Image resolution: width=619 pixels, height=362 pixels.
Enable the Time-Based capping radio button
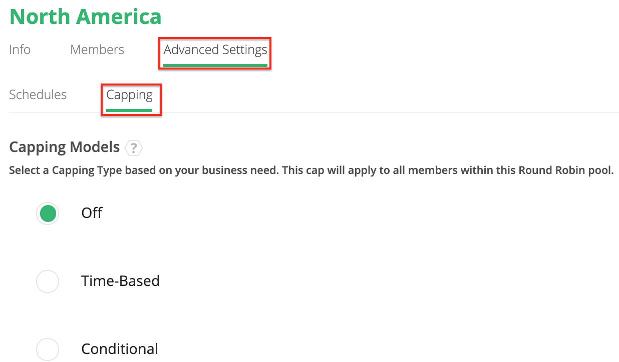[x=48, y=281]
